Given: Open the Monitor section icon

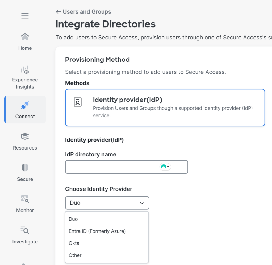Looking at the screenshot, I should click(x=25, y=199).
